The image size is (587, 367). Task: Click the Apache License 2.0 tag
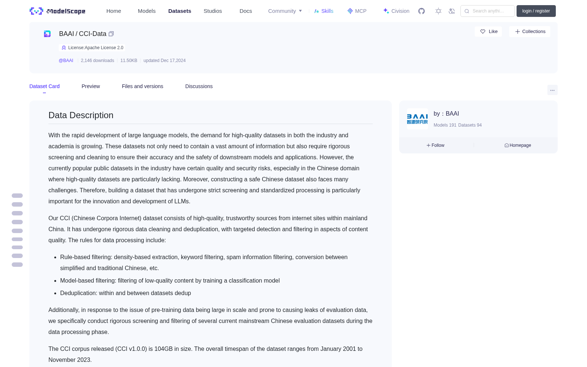92,48
